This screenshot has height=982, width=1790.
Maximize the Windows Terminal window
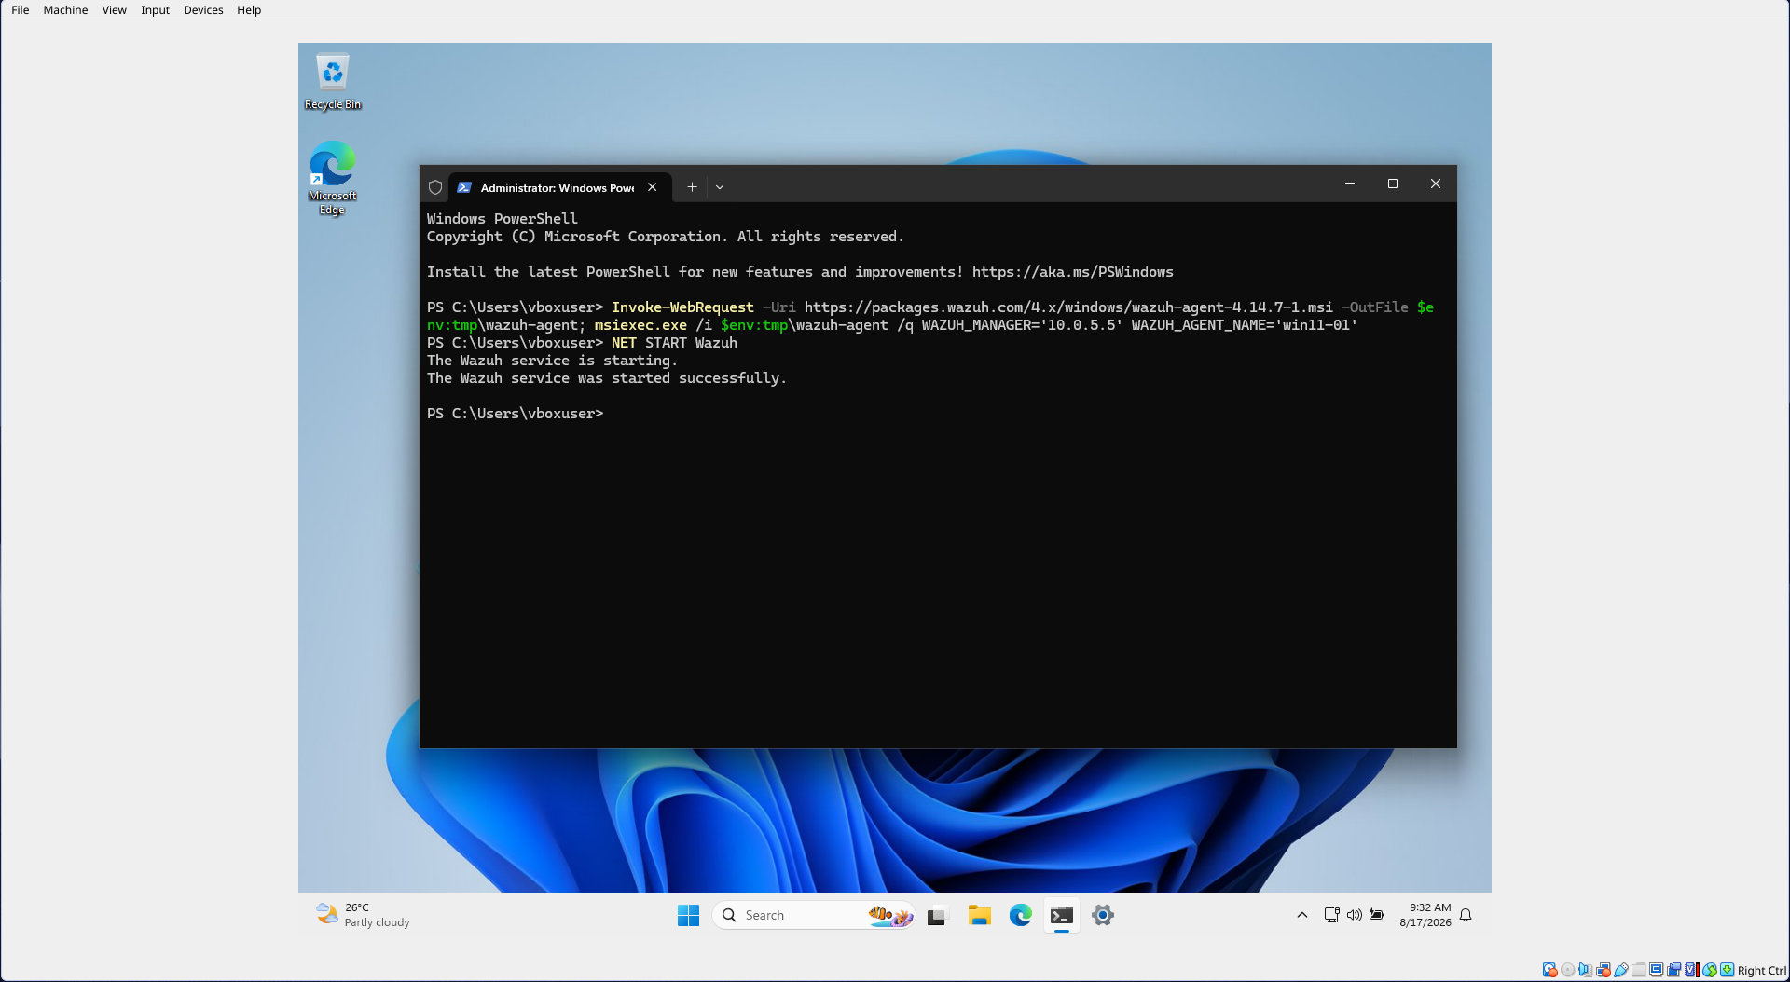[x=1393, y=184]
